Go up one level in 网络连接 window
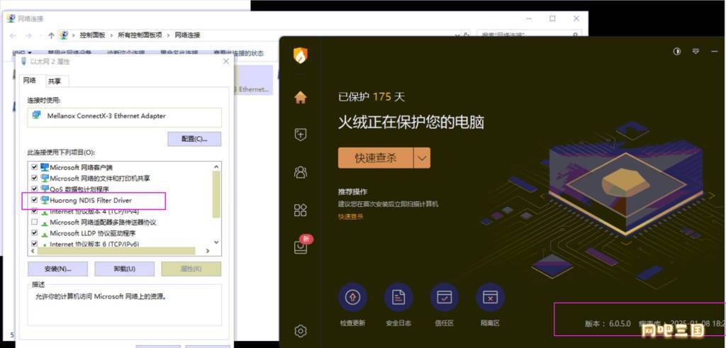 click(51, 35)
